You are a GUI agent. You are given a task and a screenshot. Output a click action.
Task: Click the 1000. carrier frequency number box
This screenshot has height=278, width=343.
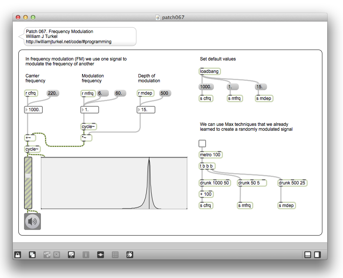point(34,110)
